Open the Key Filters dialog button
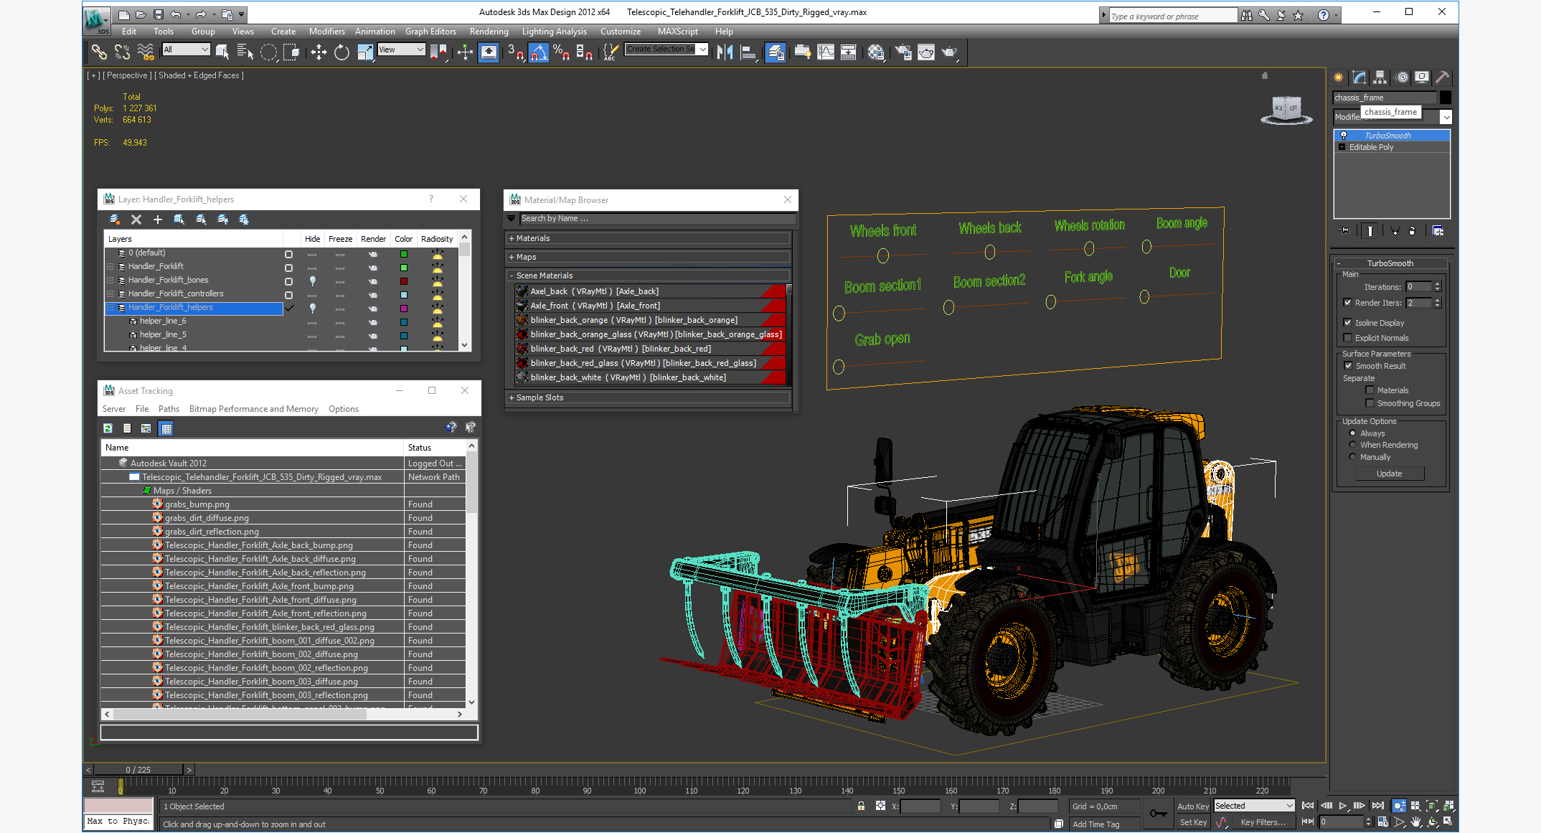 [x=1263, y=822]
